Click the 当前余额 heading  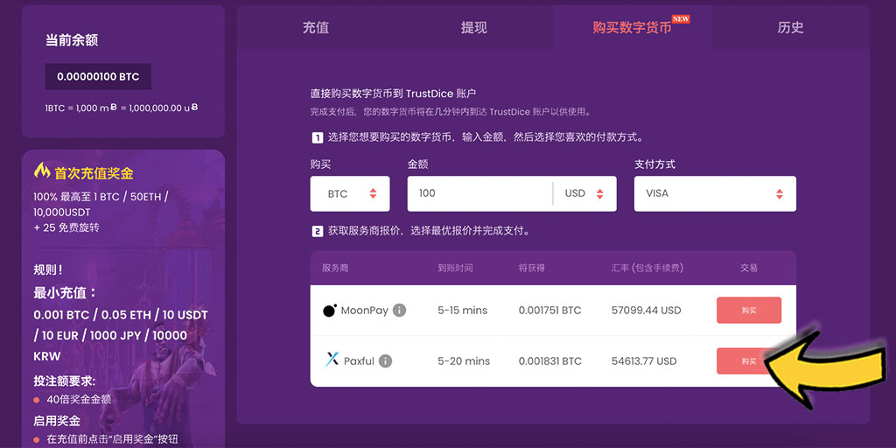72,40
